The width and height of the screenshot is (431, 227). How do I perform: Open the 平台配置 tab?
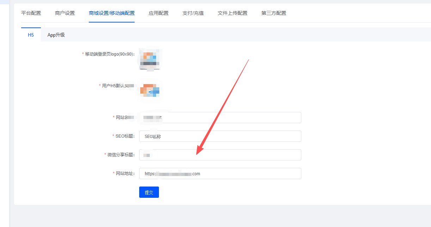[31, 13]
